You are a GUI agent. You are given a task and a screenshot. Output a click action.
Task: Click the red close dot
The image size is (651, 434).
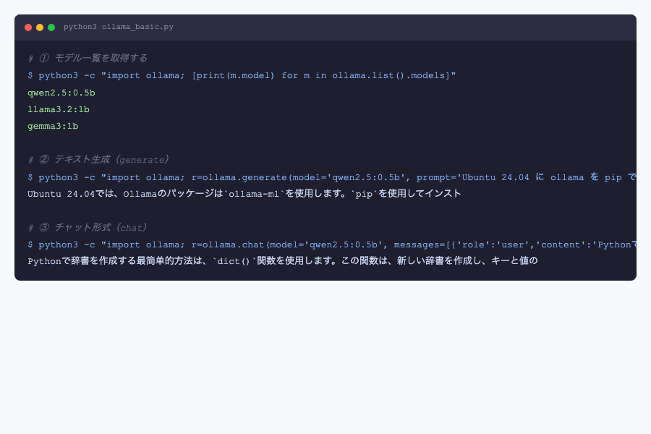(28, 27)
